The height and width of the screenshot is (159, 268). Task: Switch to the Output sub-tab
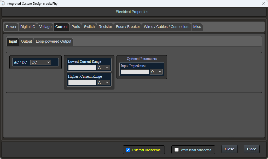pyautogui.click(x=26, y=42)
